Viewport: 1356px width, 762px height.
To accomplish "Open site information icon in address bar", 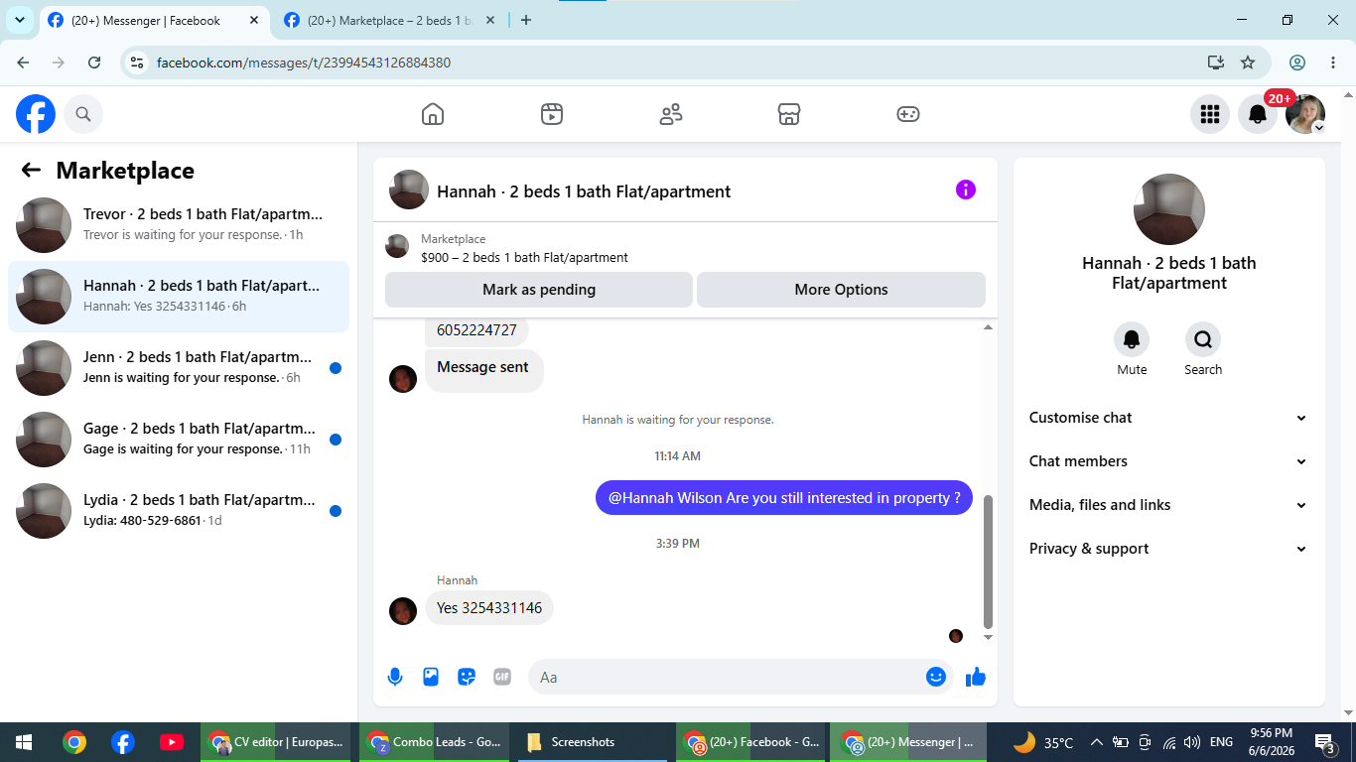I will coord(137,63).
